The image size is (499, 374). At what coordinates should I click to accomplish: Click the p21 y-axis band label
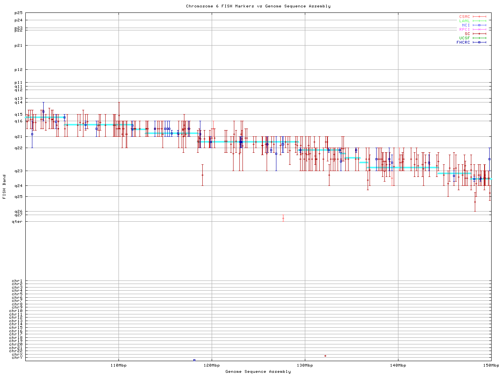[18, 46]
